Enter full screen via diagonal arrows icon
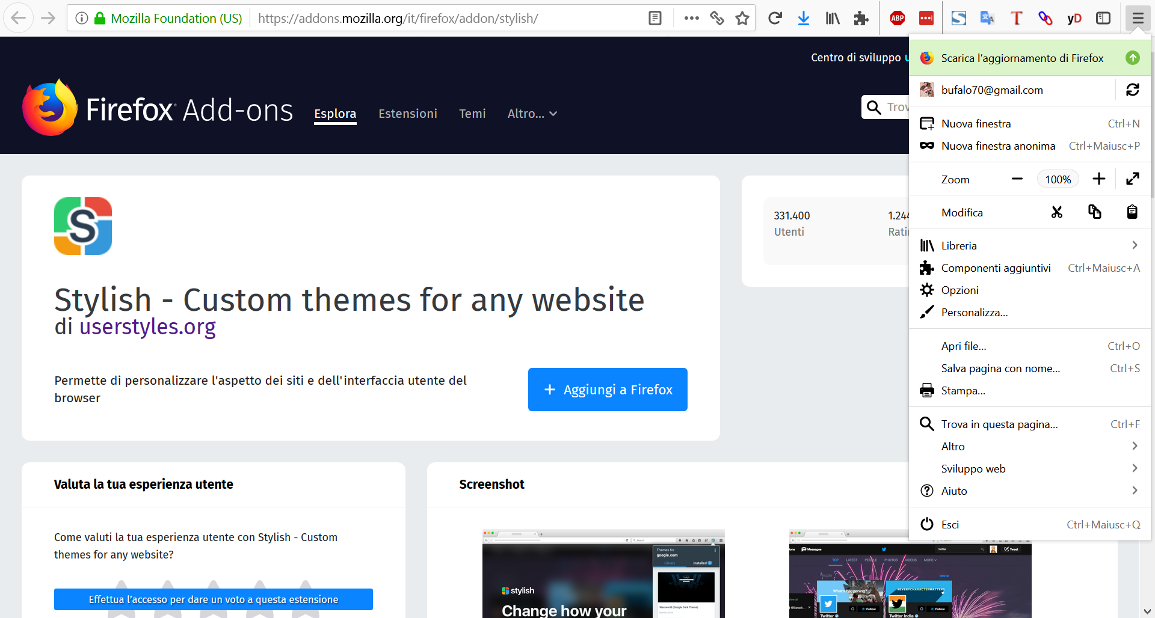The width and height of the screenshot is (1155, 618). point(1133,179)
